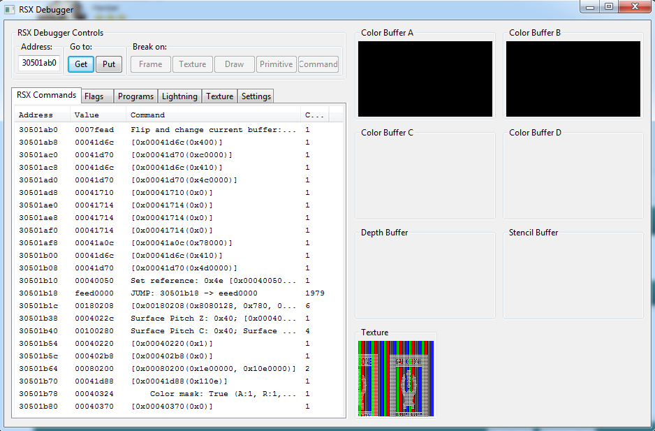Click the Texture preview image
Image resolution: width=655 pixels, height=431 pixels.
click(396, 378)
